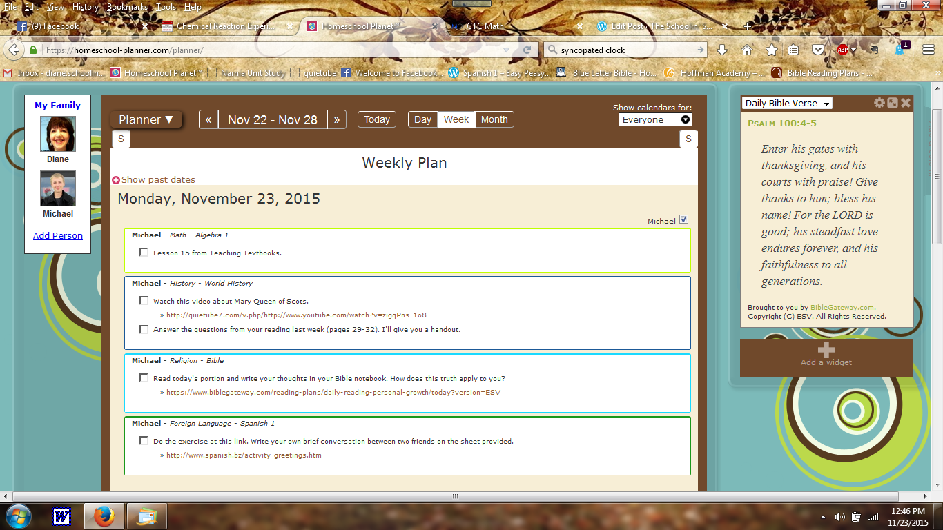Image resolution: width=943 pixels, height=530 pixels.
Task: Check off Lesson 15 from Teaching Textbooks
Action: pyautogui.click(x=144, y=253)
